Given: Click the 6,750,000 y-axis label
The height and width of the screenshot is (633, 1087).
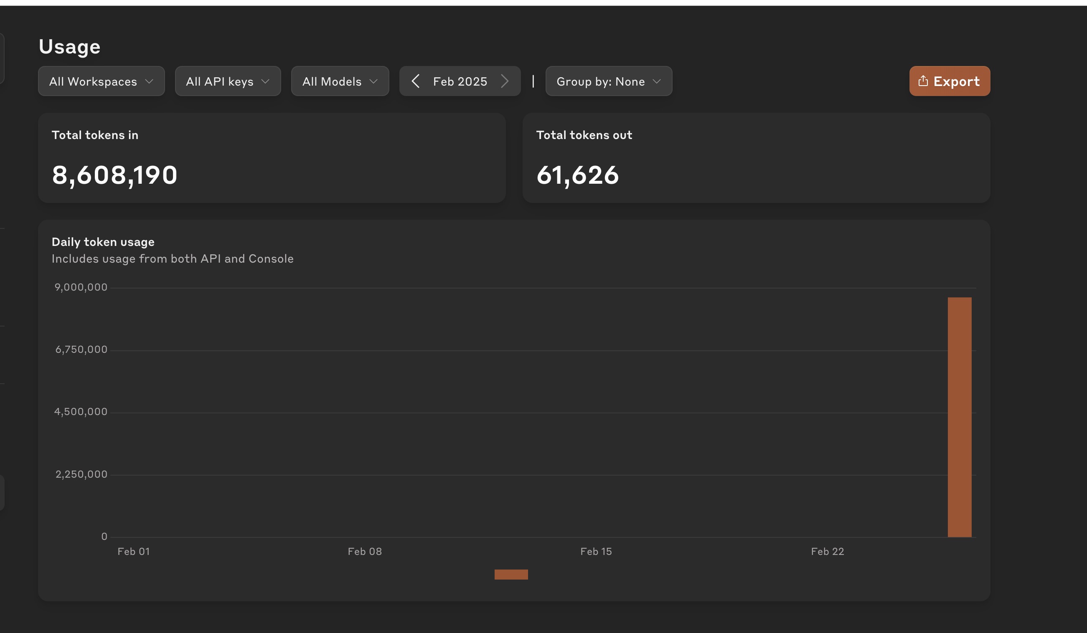Looking at the screenshot, I should tap(81, 349).
